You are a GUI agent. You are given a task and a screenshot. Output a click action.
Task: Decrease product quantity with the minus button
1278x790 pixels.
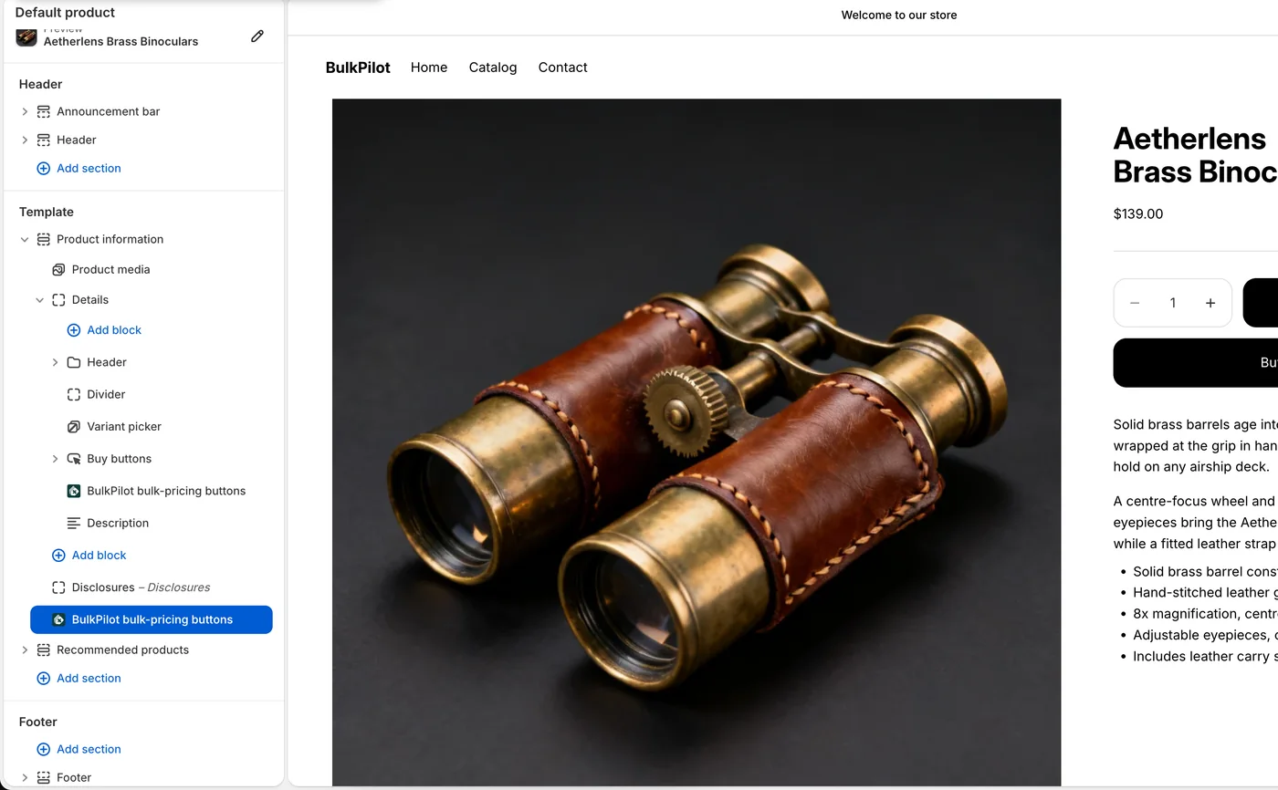(1135, 303)
